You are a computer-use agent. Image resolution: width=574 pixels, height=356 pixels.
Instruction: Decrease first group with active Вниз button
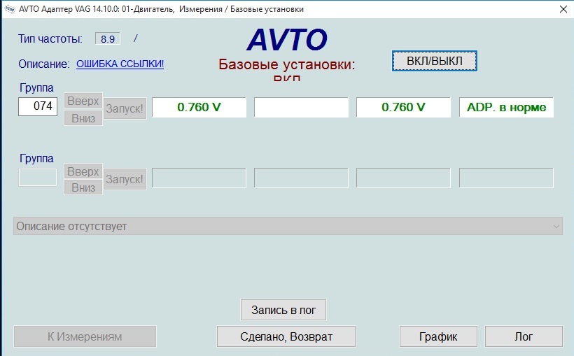(83, 118)
